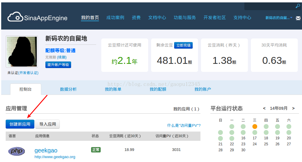Switch to 我的账单 tab
Image resolution: width=302 pixels, height=162 pixels.
pyautogui.click(x=113, y=89)
